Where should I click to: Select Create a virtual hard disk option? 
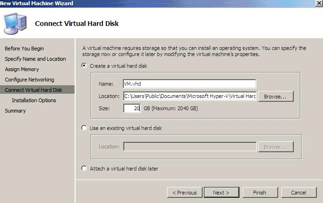pos(85,66)
